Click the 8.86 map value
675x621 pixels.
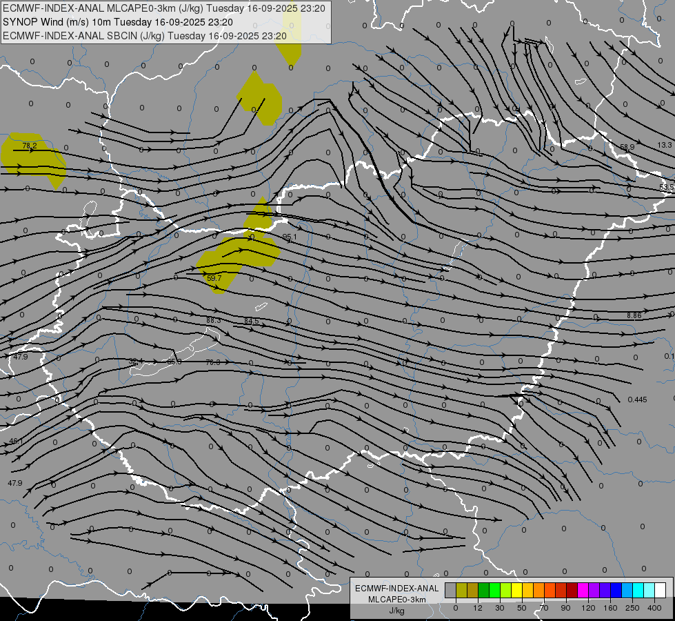pyautogui.click(x=634, y=315)
